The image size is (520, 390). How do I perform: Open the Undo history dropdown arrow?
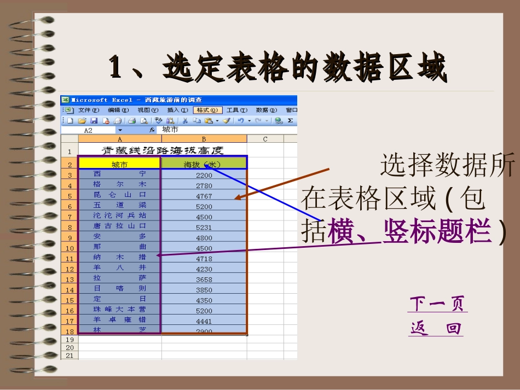[x=250, y=121]
